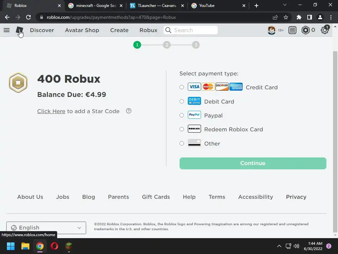Open the Avatar Shop menu item
Viewport: 338px width, 254px height.
tap(82, 30)
